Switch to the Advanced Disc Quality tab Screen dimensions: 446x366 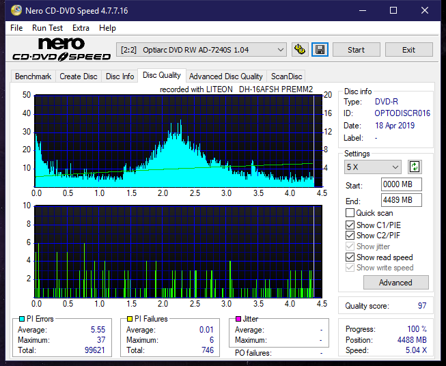tap(226, 76)
